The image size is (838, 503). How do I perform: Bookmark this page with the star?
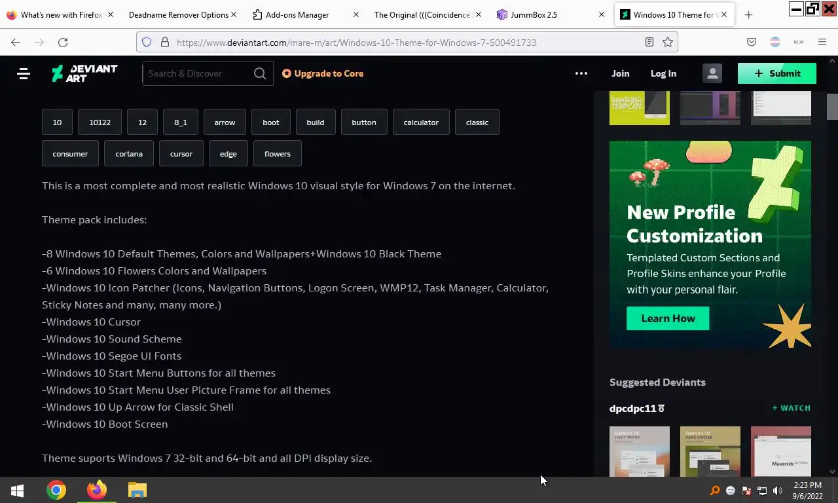(x=668, y=42)
